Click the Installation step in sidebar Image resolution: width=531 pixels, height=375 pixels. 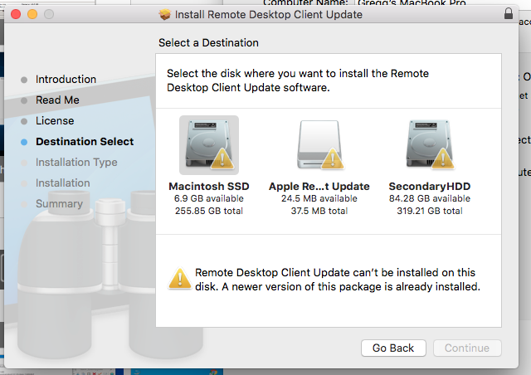click(63, 183)
